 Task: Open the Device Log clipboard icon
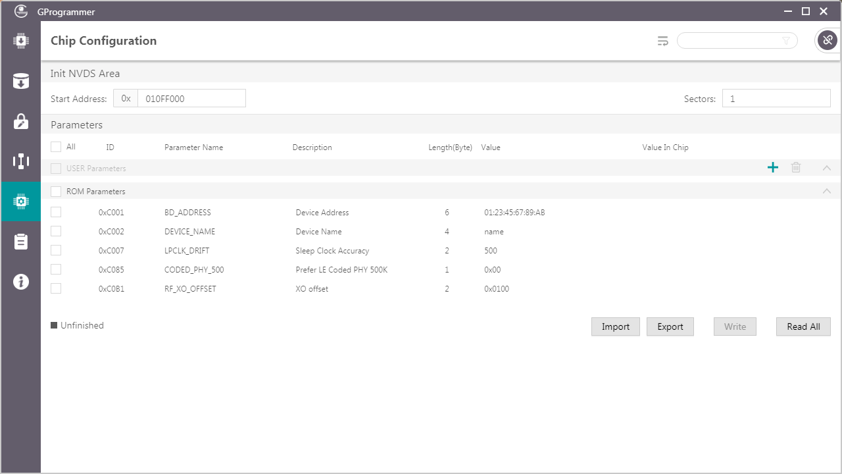(x=20, y=242)
